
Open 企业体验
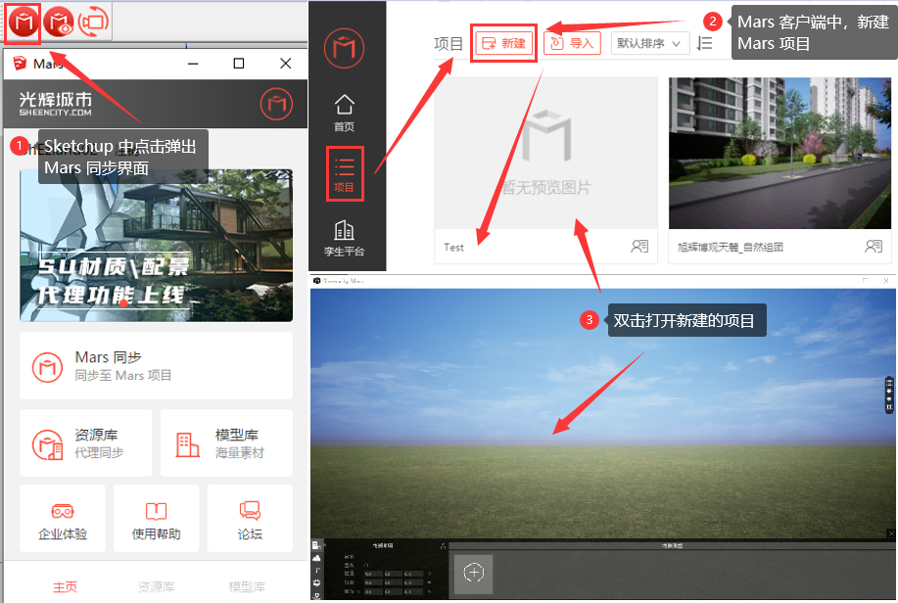click(x=63, y=519)
